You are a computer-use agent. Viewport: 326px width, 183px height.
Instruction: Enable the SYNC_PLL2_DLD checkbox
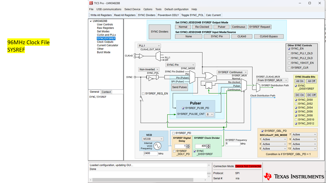tap(289, 58)
